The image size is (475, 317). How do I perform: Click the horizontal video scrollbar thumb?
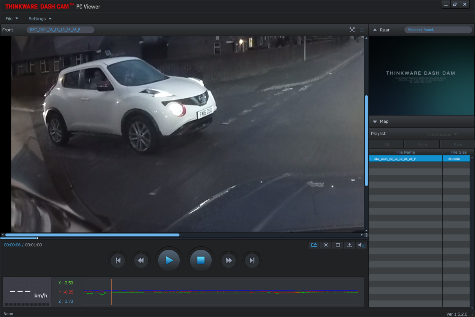click(92, 235)
